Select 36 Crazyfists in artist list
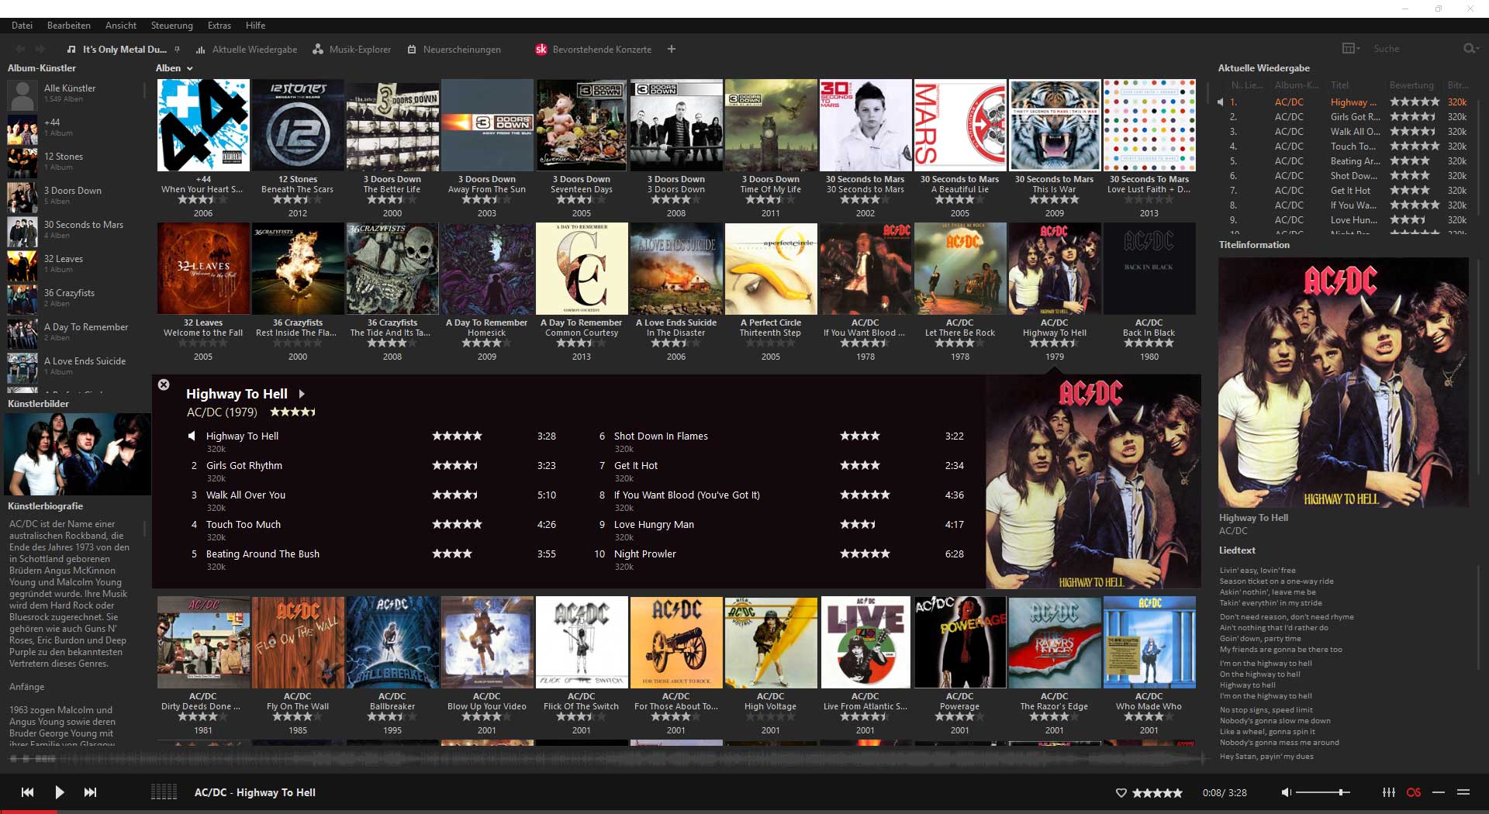This screenshot has width=1489, height=814. click(75, 298)
